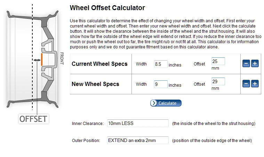264x157 pixels.
Task: Select the vertical FRONT label beside the wheel
Action: point(62,59)
